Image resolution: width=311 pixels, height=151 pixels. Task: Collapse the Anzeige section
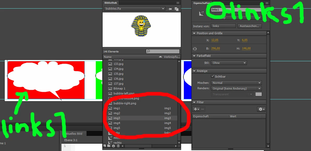click(194, 71)
